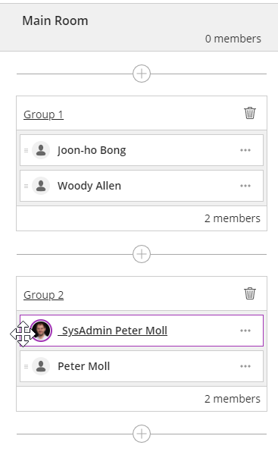This screenshot has width=278, height=461.
Task: Add a new group below Group 2
Action: click(142, 434)
